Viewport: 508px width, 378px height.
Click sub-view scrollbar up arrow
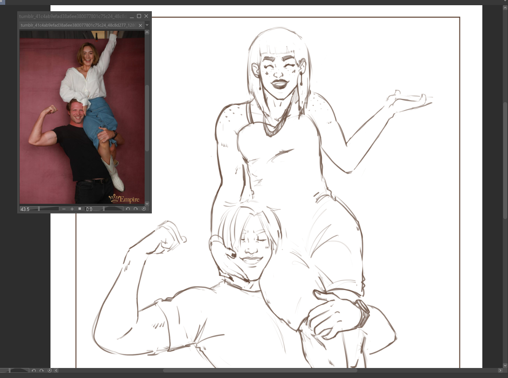coord(147,33)
